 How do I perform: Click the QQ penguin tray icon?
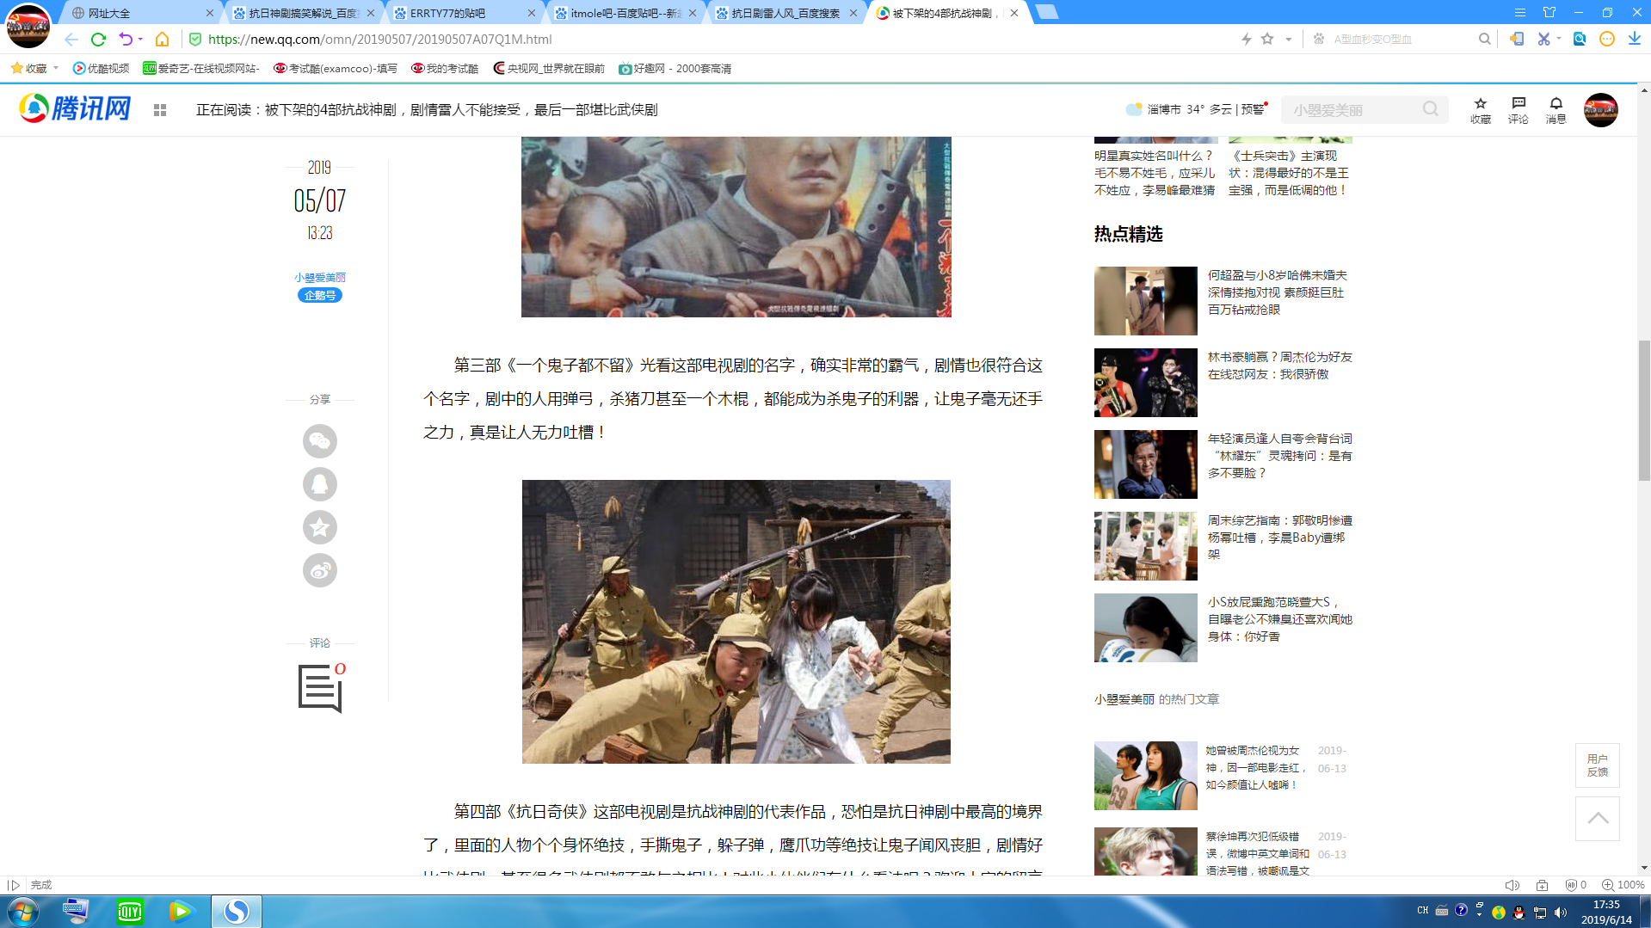(1519, 913)
